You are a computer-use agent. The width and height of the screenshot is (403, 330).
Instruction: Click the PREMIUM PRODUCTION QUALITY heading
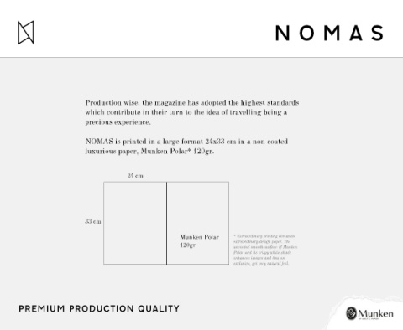[99, 309]
